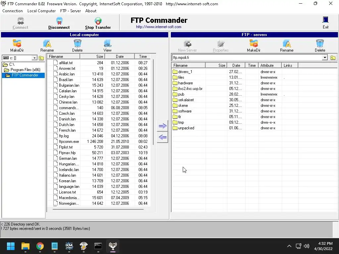Show hidden system tray icons
Image resolution: width=339 pixels, height=254 pixels.
tap(289, 246)
